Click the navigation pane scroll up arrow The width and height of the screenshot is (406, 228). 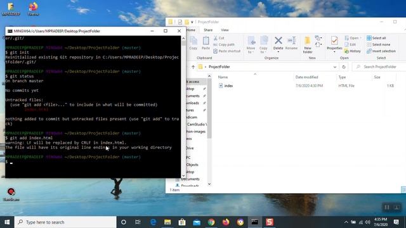click(x=209, y=76)
